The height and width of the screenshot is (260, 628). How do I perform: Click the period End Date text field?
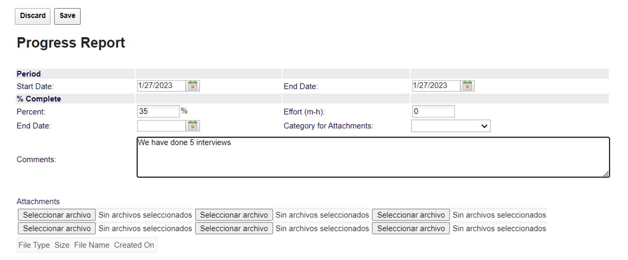(436, 86)
